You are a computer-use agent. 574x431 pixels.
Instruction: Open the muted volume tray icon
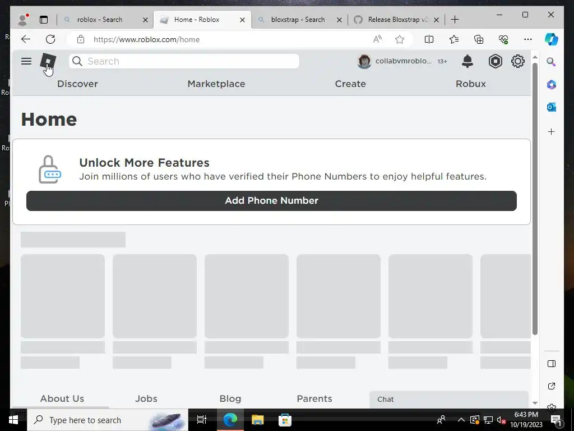coord(502,420)
